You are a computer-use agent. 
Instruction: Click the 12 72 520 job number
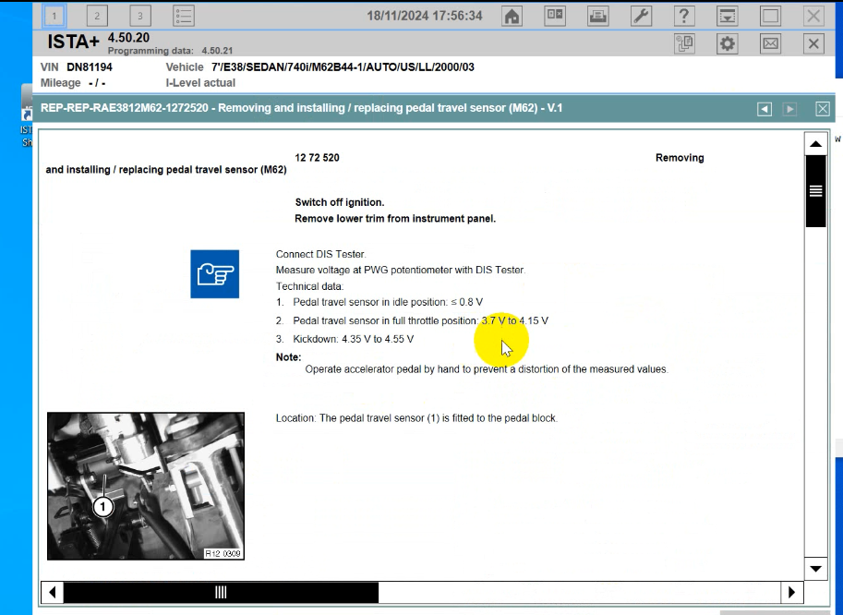[318, 158]
